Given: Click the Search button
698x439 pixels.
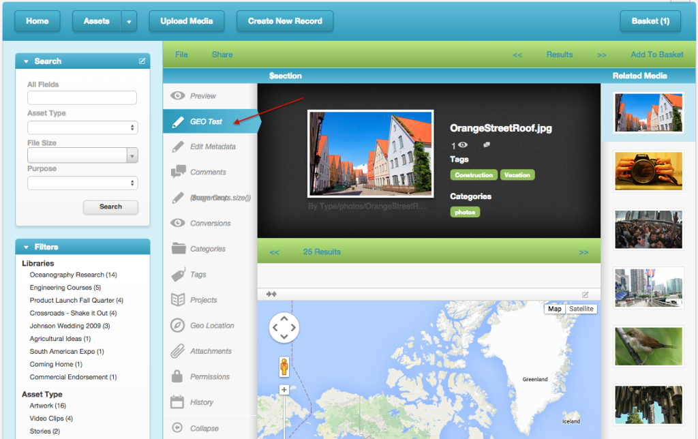Looking at the screenshot, I should 110,207.
